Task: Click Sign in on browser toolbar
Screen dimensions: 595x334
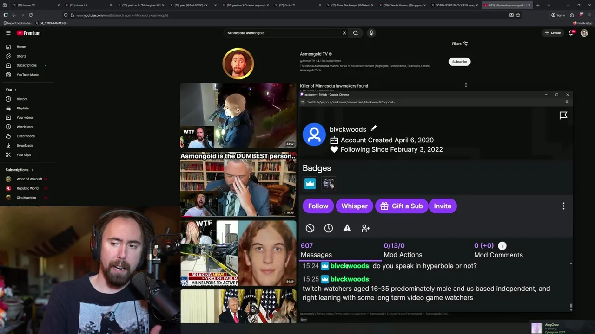Action: click(x=558, y=15)
